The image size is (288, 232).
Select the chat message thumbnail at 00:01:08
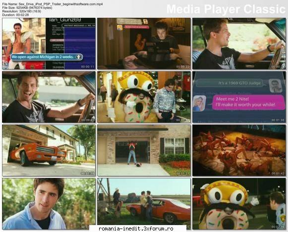click(x=239, y=97)
